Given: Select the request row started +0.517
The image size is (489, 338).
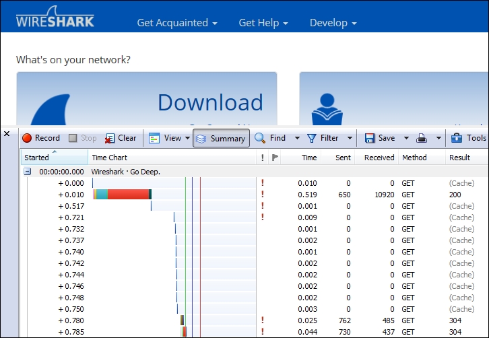Looking at the screenshot, I should (x=255, y=206).
